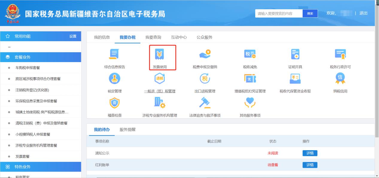
Task: Switch to 服务提醒 tab
Action: tap(127, 130)
